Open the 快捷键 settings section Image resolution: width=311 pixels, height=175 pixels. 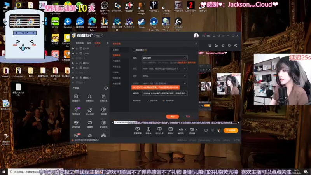click(x=115, y=72)
